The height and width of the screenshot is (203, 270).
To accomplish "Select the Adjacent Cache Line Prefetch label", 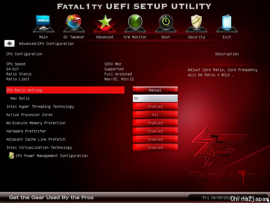I will (x=36, y=139).
